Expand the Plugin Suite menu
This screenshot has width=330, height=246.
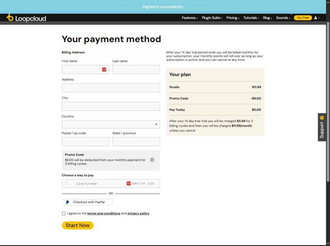point(212,18)
